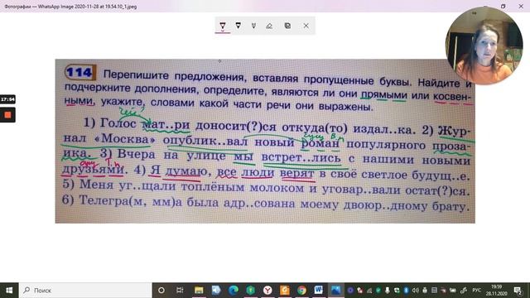
Task: Click the Поиск taskbar search box
Action: click(85, 291)
